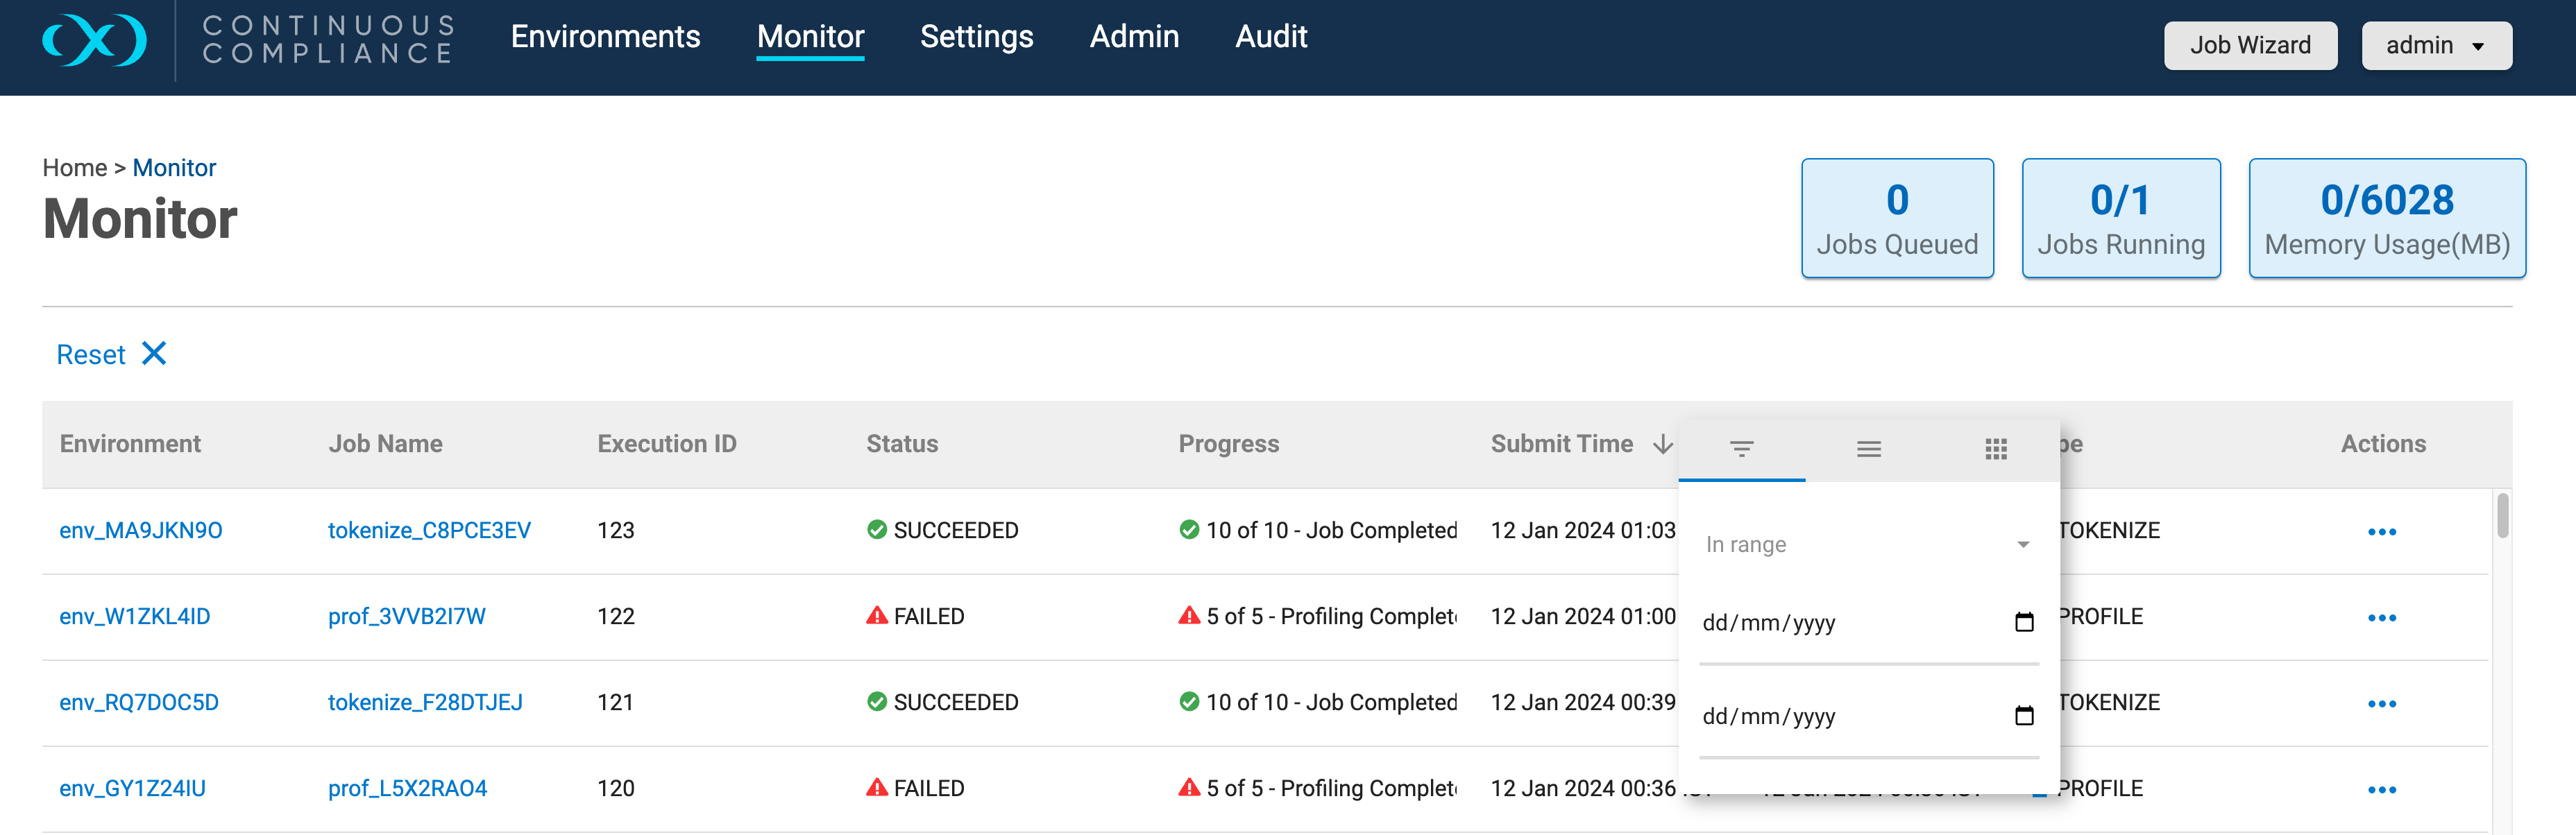Image resolution: width=2576 pixels, height=835 pixels.
Task: Click red warning icon for execution 122 status
Action: tap(877, 615)
